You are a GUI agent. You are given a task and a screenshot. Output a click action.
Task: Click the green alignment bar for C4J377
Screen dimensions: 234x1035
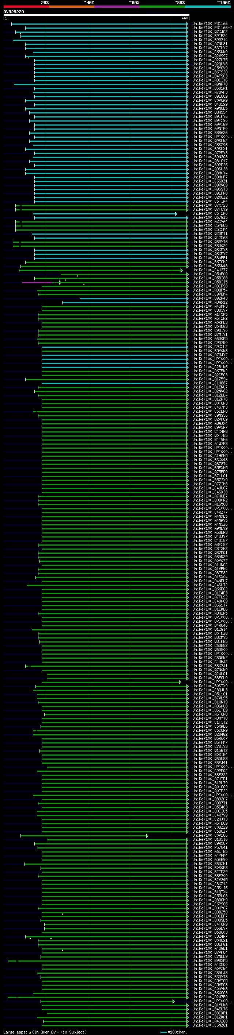(x=100, y=270)
